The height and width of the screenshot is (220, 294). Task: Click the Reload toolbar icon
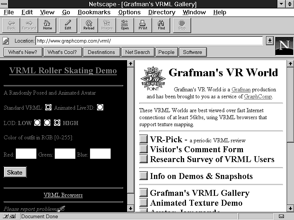(x=89, y=25)
